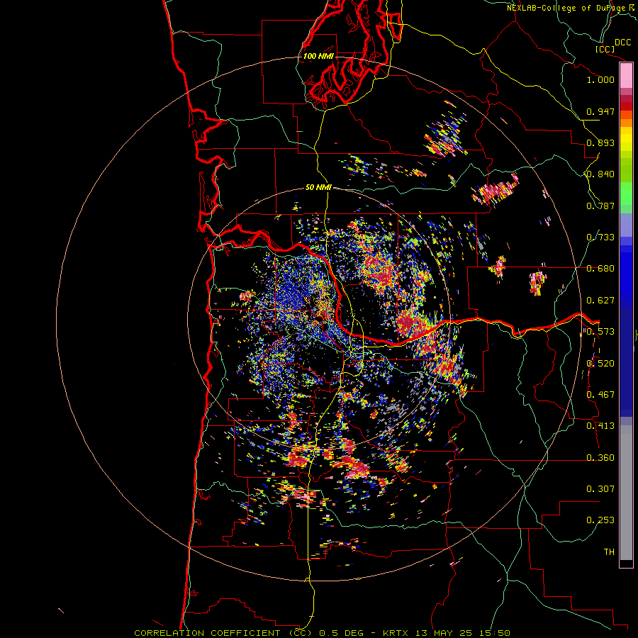Viewport: 638px width, 638px height.
Task: Select the 0.947 legend value
Action: click(x=600, y=111)
